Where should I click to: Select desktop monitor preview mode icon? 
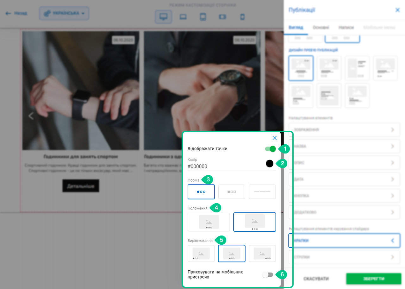(163, 17)
